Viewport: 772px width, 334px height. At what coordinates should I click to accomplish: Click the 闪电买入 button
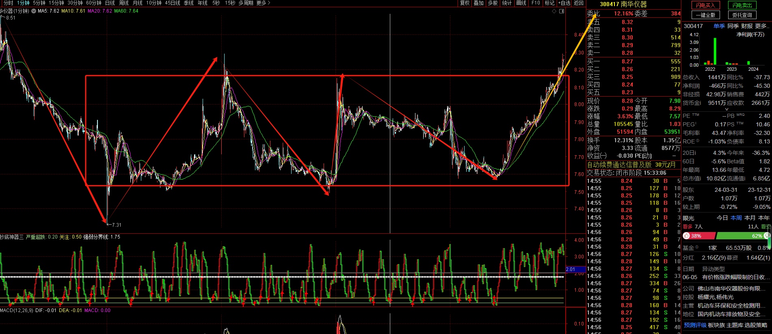pos(705,5)
